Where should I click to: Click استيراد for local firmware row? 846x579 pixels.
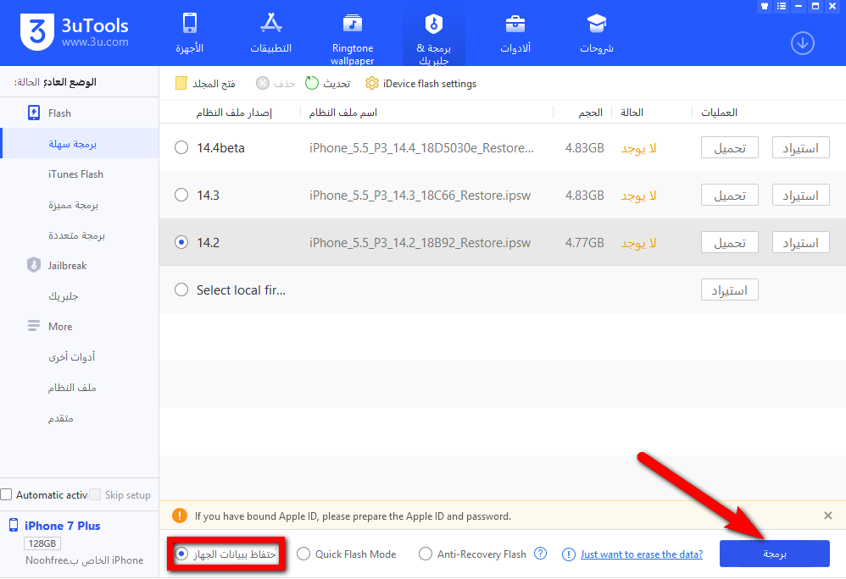(x=730, y=289)
